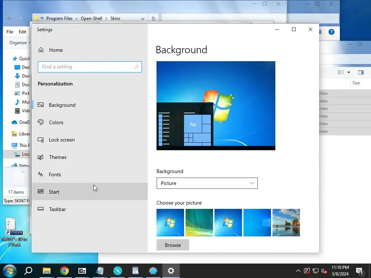Select Music in Explorer navigation pane
This screenshot has width=371, height=278.
22,102
